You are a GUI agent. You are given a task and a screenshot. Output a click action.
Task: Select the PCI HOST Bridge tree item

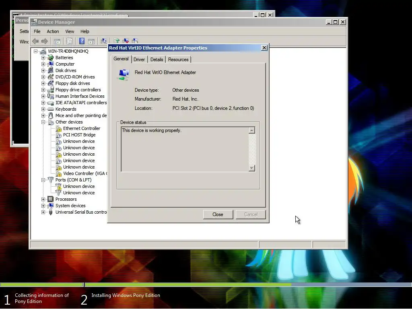coord(79,135)
